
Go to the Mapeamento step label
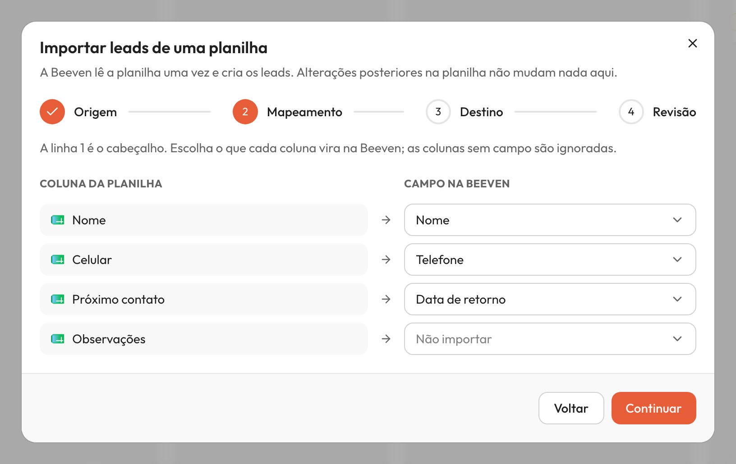[304, 112]
